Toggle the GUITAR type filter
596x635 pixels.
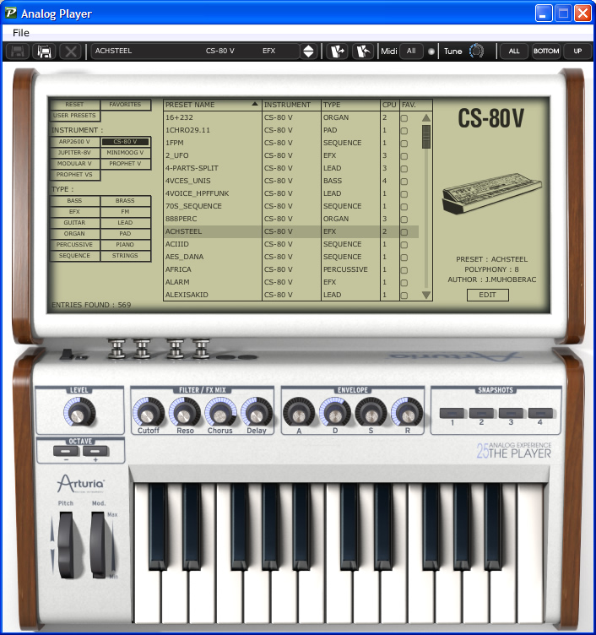[x=74, y=223]
